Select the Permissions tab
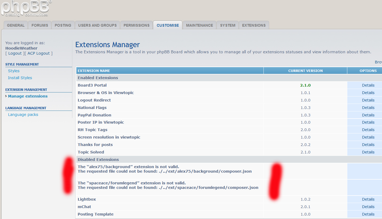The height and width of the screenshot is (219, 382). pos(136,25)
